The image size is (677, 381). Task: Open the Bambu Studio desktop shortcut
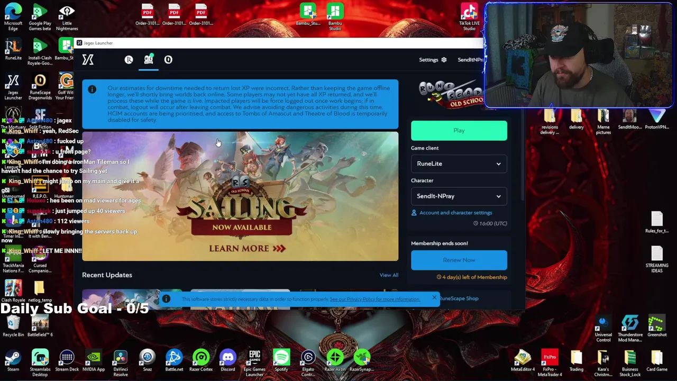335,17
